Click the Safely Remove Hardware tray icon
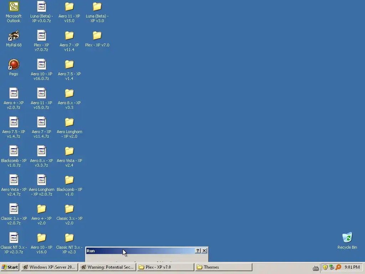Viewport: 365px width, 274px height. click(x=332, y=267)
